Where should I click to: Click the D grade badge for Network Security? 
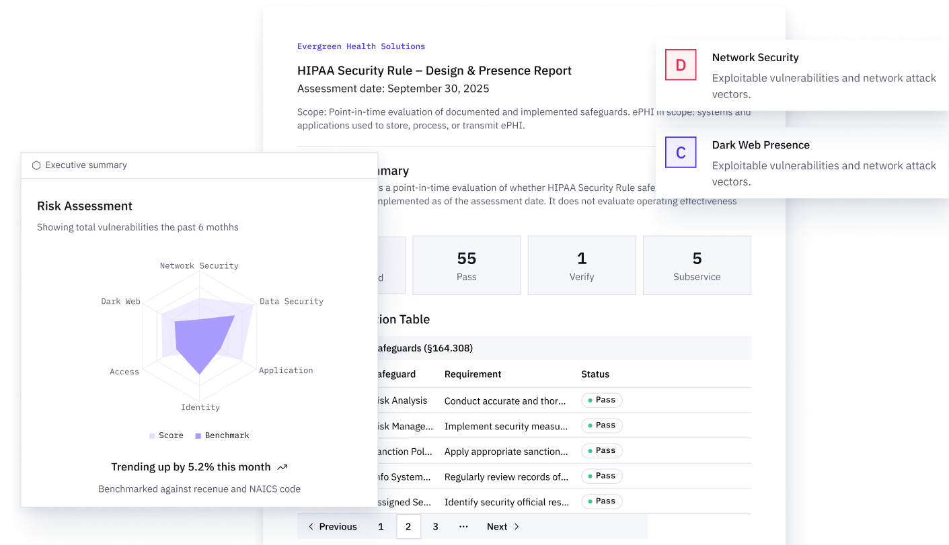[681, 65]
